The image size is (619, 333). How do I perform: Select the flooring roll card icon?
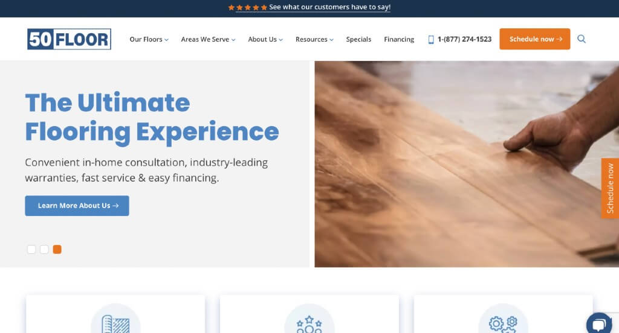pyautogui.click(x=115, y=324)
